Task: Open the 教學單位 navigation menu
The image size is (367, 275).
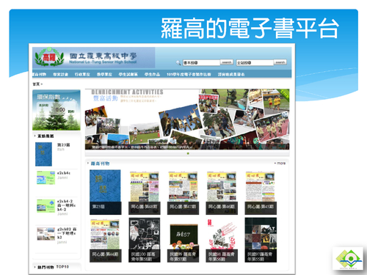Action: (104, 74)
